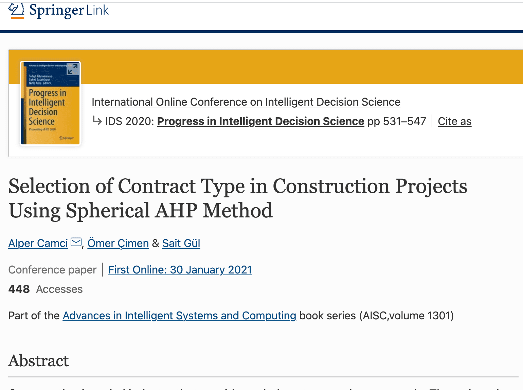Open author profile for Ömer Çimen
The height and width of the screenshot is (390, 523).
pos(118,243)
